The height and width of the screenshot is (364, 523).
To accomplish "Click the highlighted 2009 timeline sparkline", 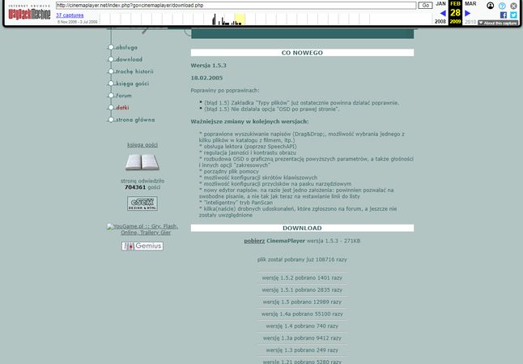I will 240,19.
